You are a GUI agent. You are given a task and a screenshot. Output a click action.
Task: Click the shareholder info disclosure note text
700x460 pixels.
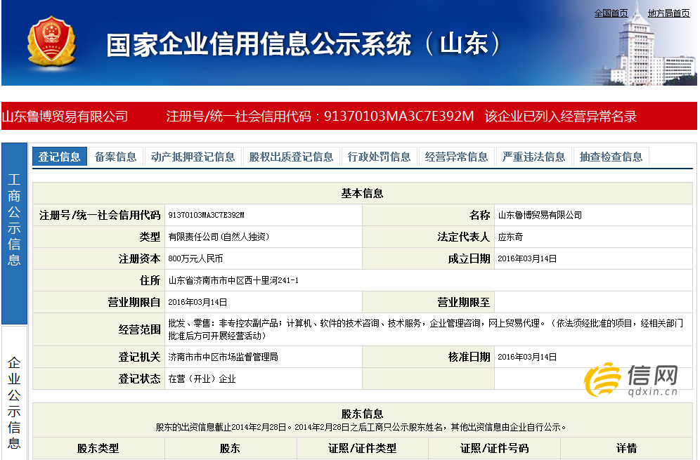(361, 428)
